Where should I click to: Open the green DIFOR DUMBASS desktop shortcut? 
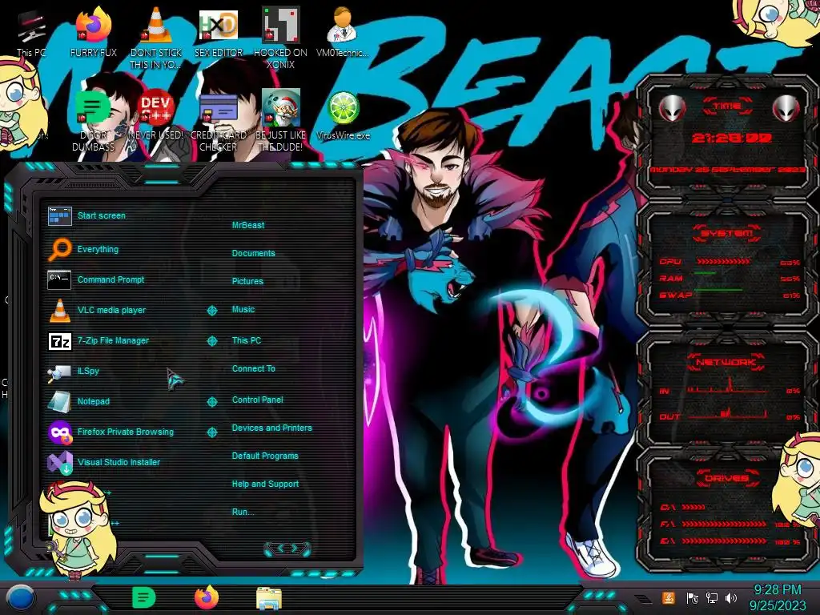point(93,120)
